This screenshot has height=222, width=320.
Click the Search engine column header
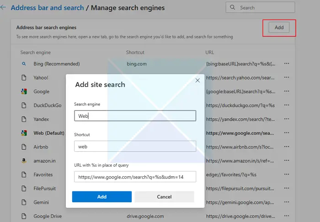point(36,53)
